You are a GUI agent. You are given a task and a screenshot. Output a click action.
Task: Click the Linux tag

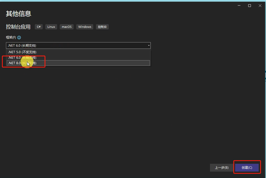click(x=51, y=27)
